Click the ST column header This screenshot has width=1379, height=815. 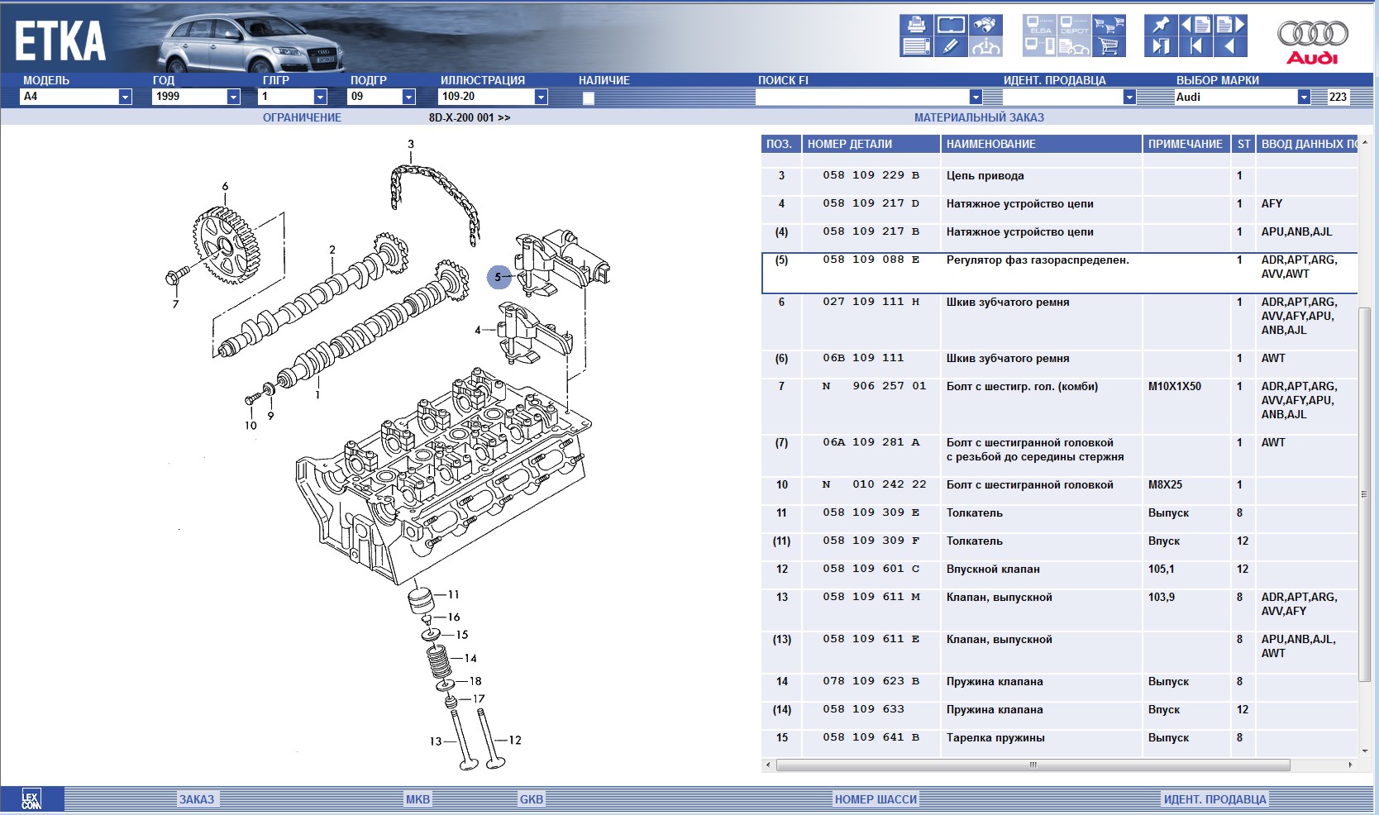click(1243, 144)
